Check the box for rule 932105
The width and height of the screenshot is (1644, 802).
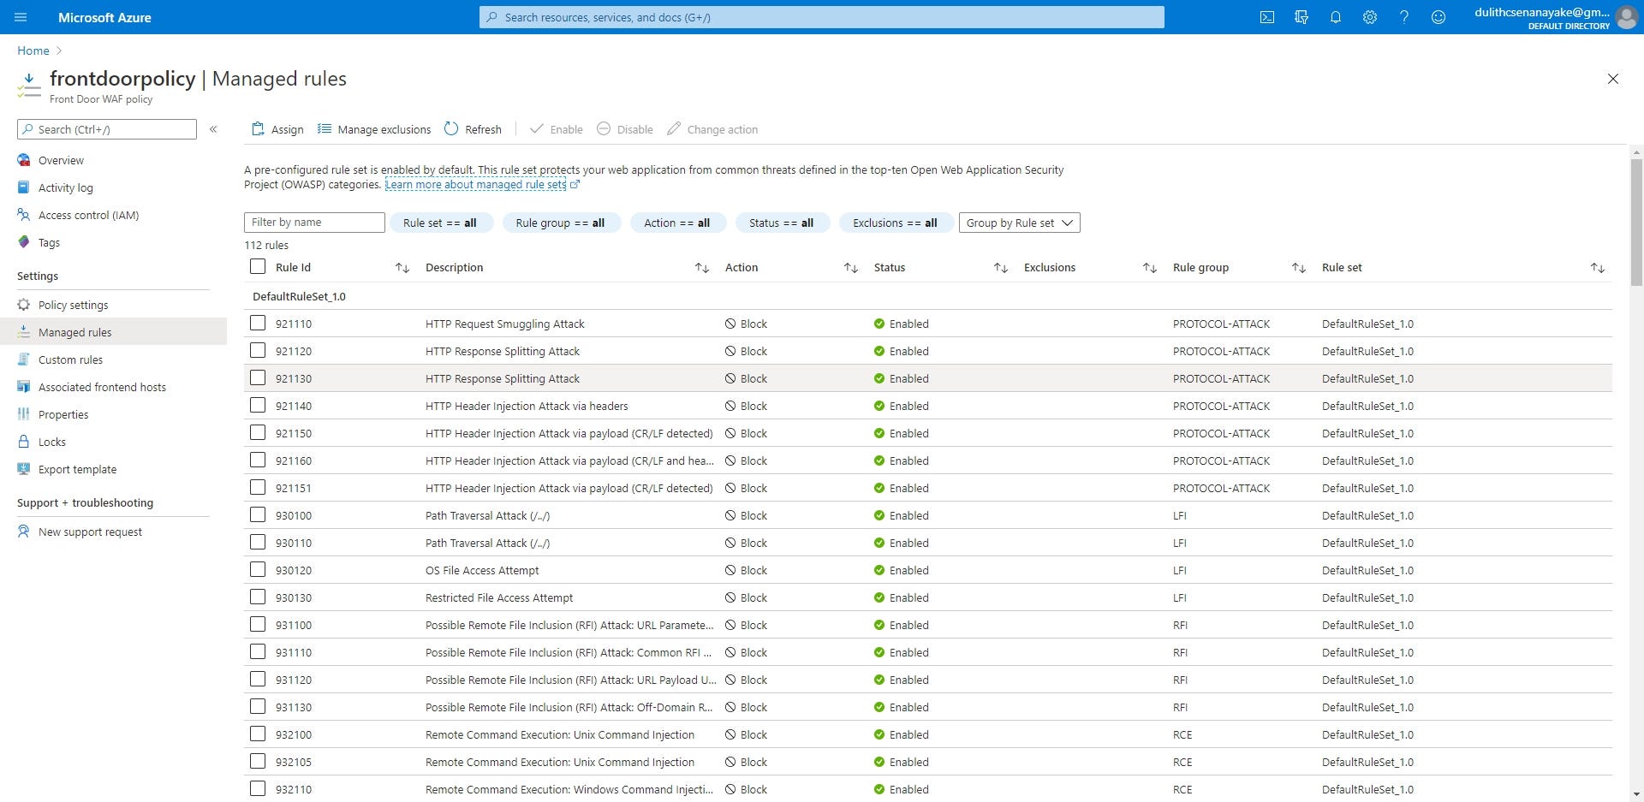(258, 761)
